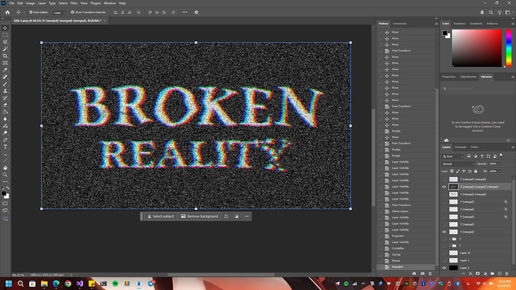Image resolution: width=516 pixels, height=290 pixels.
Task: Activate the Hand tool
Action: 5,168
